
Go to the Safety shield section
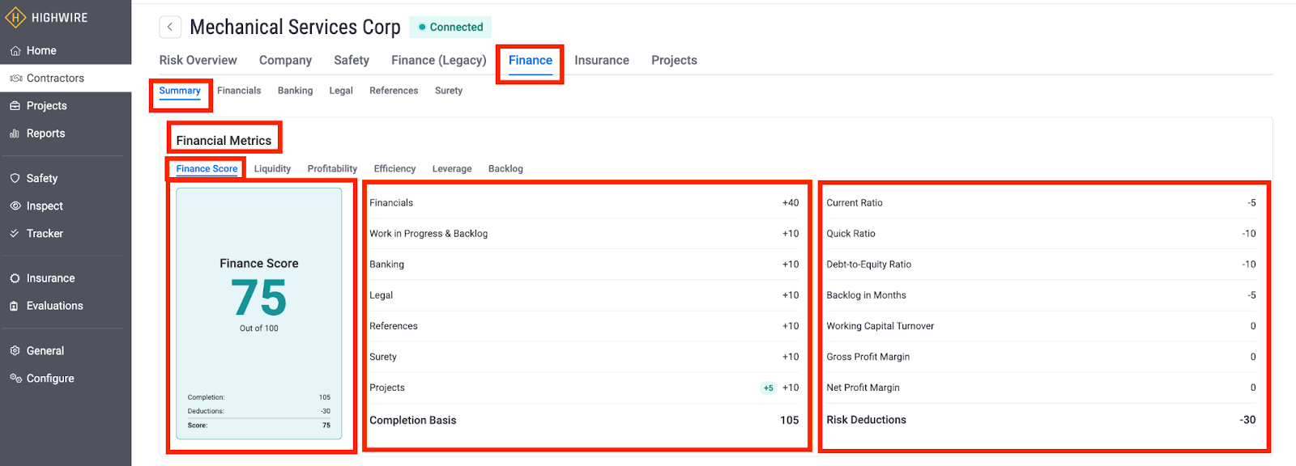[x=41, y=179]
